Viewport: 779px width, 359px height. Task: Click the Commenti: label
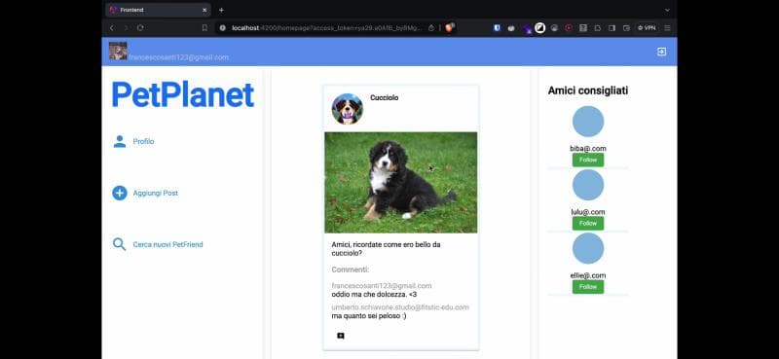point(351,269)
